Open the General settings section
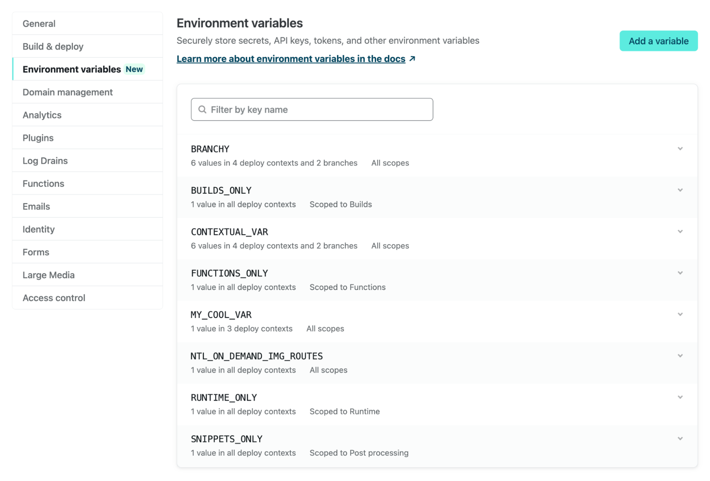This screenshot has width=710, height=481. (x=87, y=23)
